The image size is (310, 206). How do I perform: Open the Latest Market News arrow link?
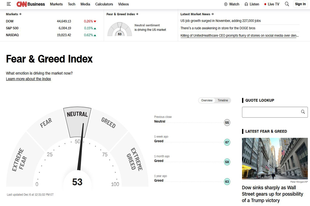pos(197,14)
